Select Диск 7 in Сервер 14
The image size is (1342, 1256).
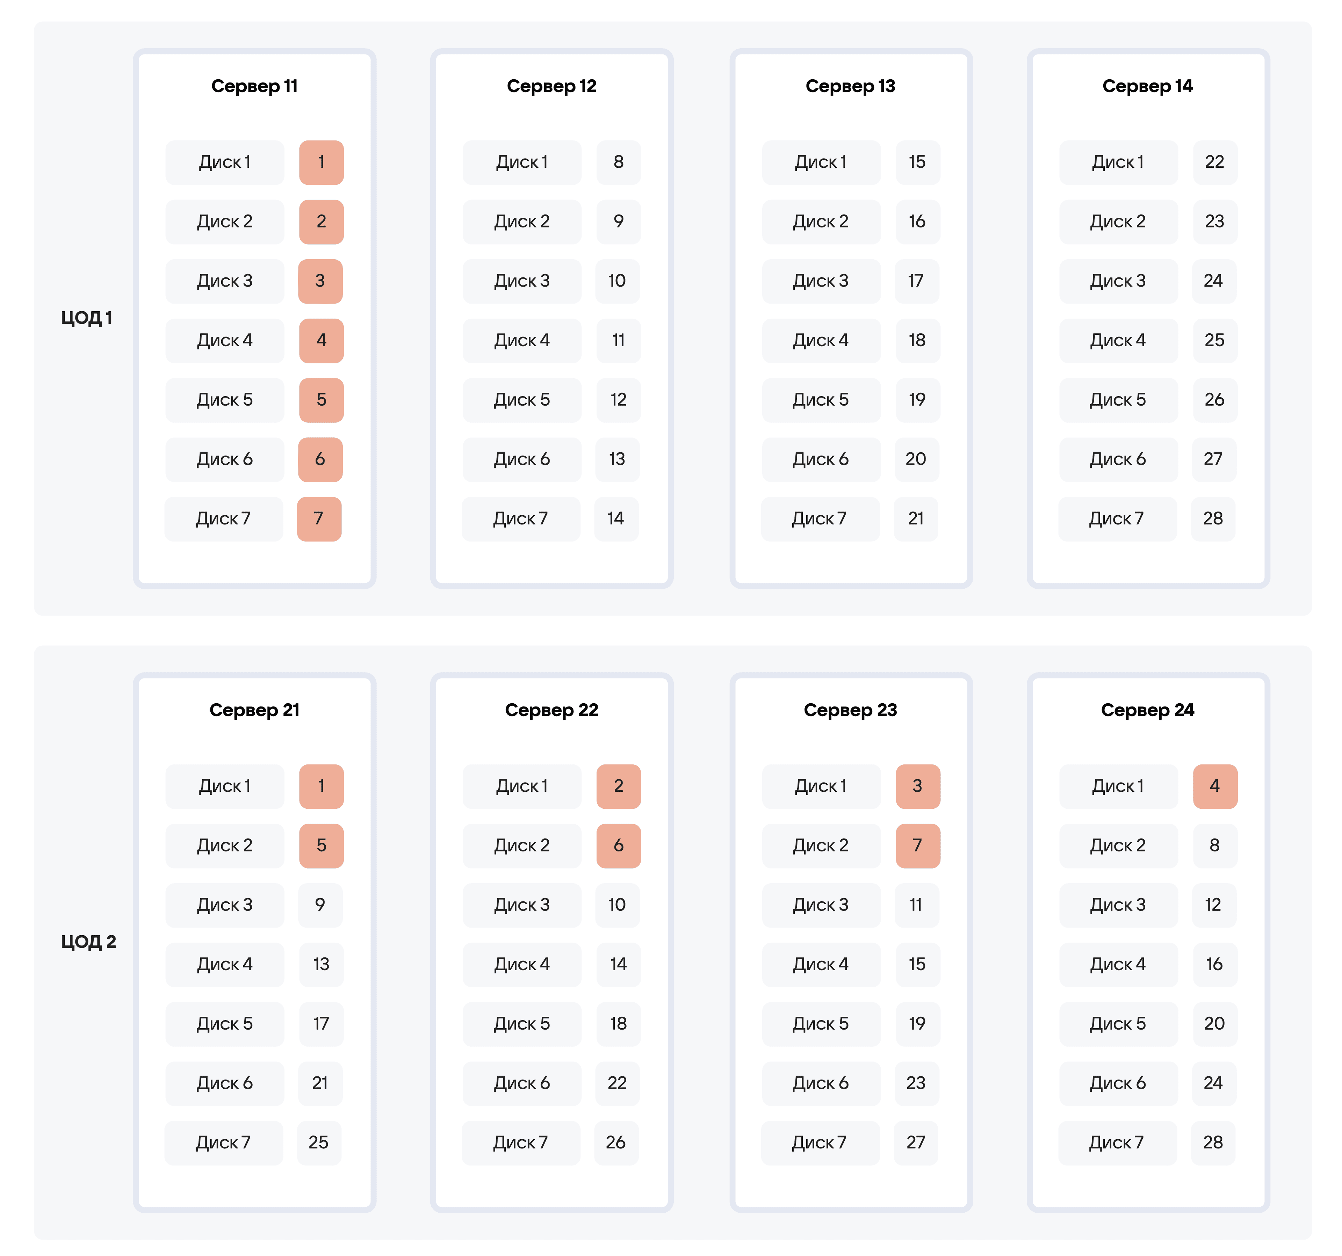(x=1117, y=519)
